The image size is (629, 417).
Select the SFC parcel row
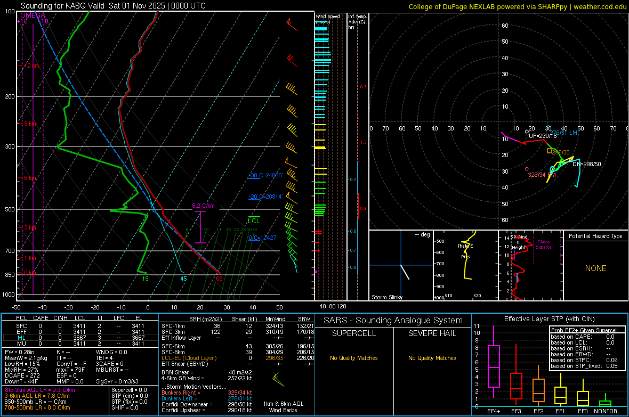[80, 326]
